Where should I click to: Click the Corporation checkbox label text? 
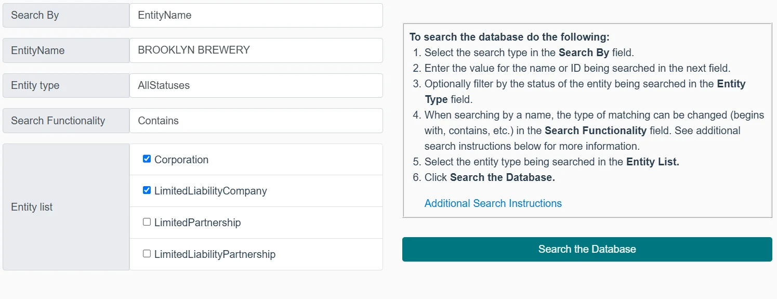pos(181,160)
